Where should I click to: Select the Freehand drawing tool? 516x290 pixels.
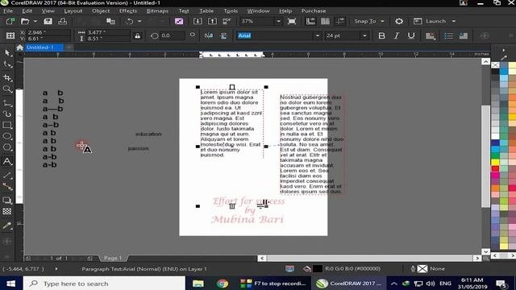tap(7, 103)
